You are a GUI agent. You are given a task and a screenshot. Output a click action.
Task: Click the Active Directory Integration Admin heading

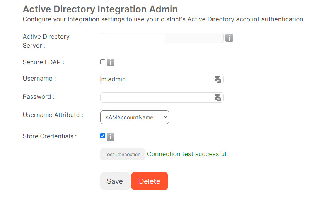tap(100, 9)
